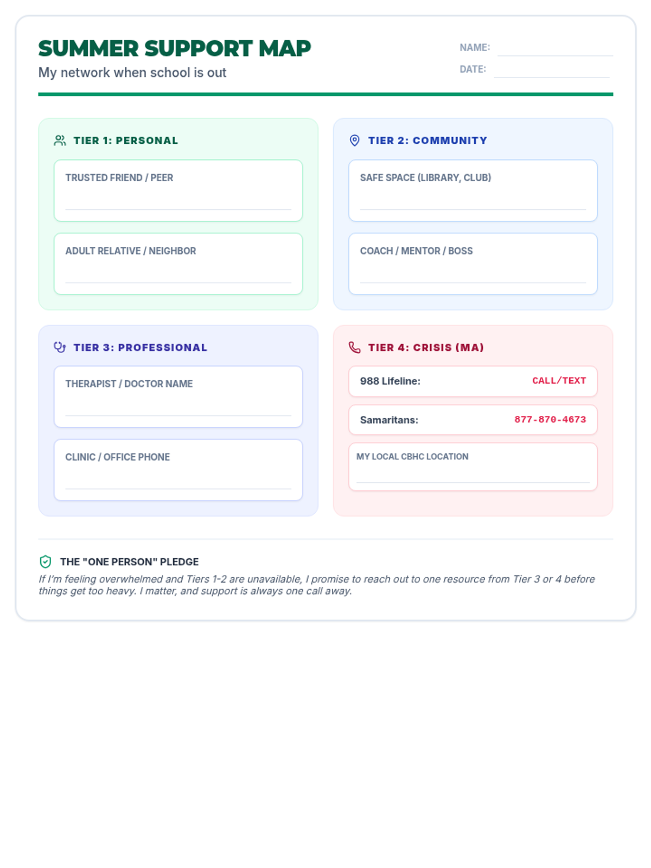651x868 pixels.
Task: Click the "One Person" Pledge heading
Action: click(129, 561)
